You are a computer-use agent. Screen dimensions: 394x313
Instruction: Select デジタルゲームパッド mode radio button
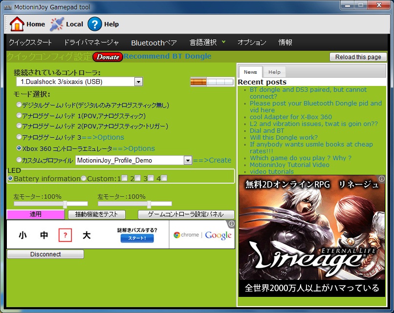coord(19,104)
